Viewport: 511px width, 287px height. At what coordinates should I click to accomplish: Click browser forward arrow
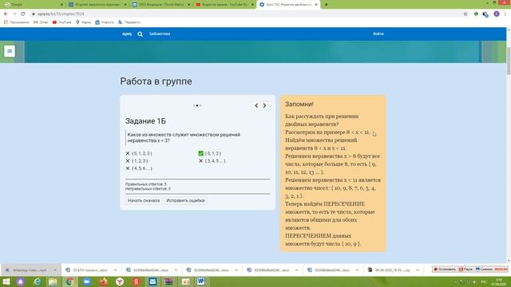tap(14, 14)
